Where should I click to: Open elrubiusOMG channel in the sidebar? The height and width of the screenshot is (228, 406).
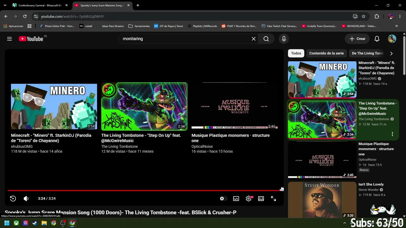tap(367, 79)
